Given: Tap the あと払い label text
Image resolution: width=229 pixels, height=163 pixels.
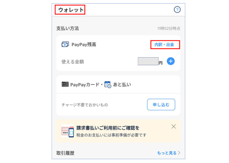Looking at the screenshot, I should pos(122,84).
